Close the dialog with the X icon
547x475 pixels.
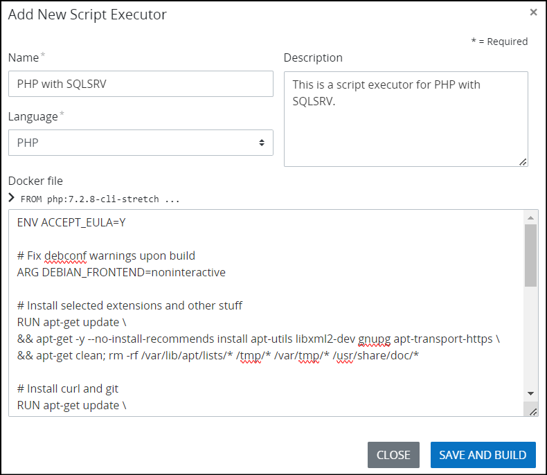pyautogui.click(x=533, y=12)
